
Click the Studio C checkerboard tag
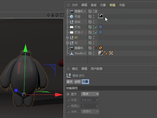111,53
